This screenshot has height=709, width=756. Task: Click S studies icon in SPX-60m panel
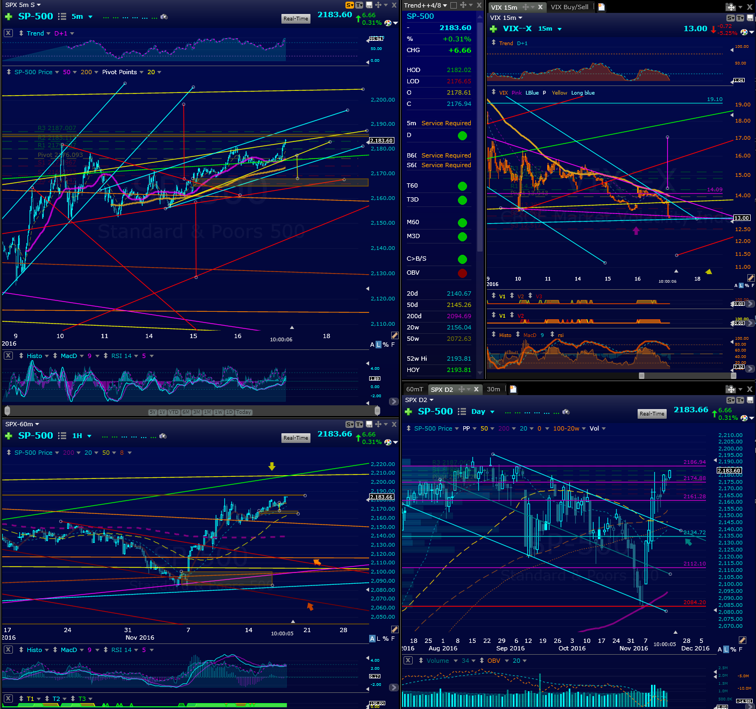coord(350,424)
